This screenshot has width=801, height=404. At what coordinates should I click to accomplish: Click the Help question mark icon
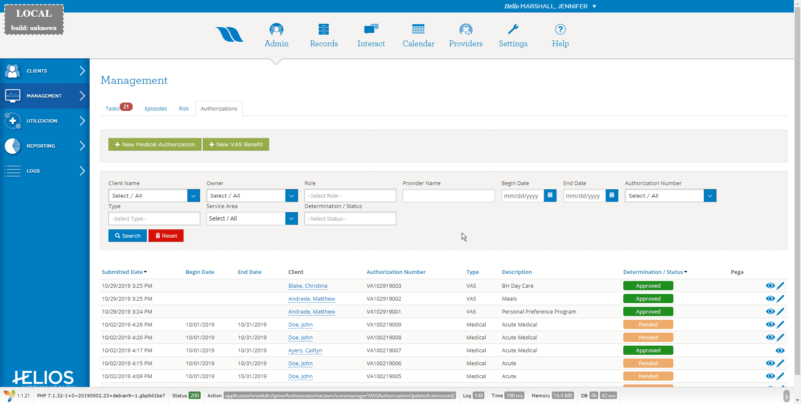[560, 30]
